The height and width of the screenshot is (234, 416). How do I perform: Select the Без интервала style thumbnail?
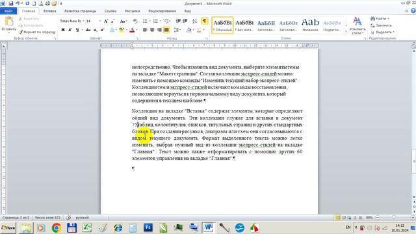pyautogui.click(x=244, y=25)
